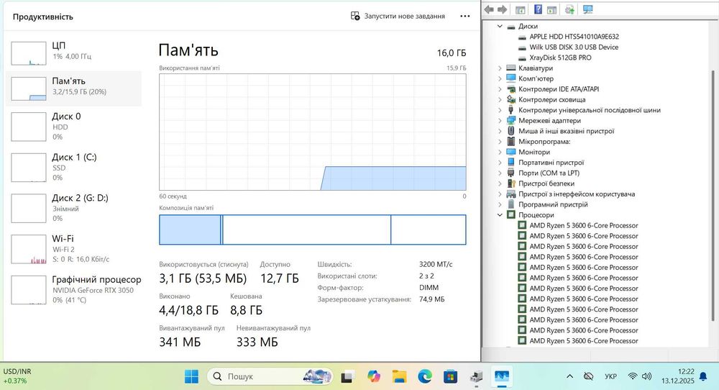Click the Порти (COM та LPT) icon
719x390 pixels.
click(511, 173)
